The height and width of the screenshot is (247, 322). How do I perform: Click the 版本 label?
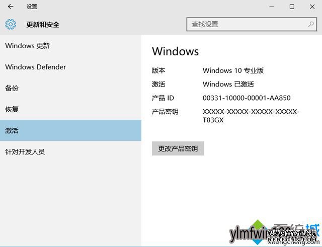tap(158, 70)
